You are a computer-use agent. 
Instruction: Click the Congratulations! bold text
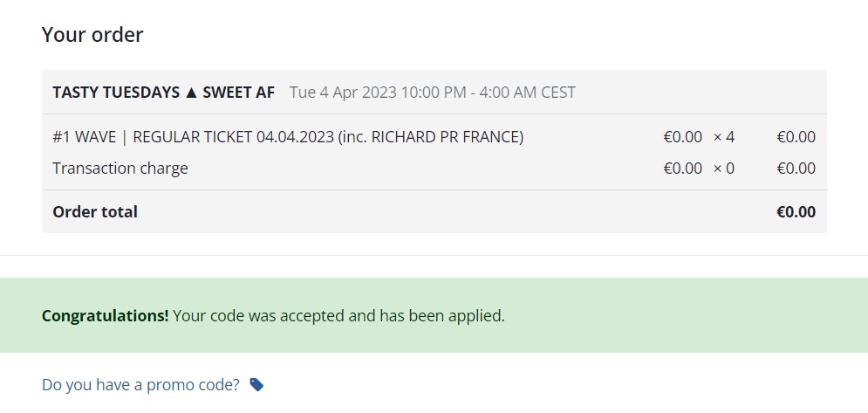(x=106, y=316)
